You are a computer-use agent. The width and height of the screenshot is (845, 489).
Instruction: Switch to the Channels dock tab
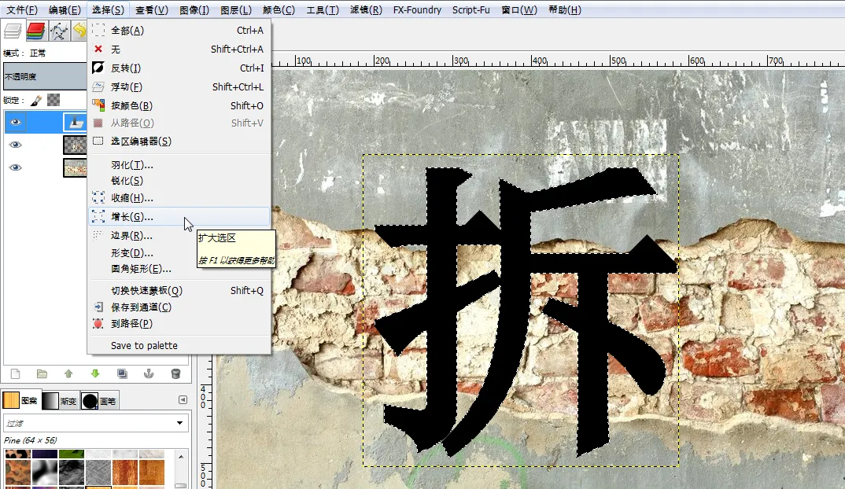pos(35,31)
